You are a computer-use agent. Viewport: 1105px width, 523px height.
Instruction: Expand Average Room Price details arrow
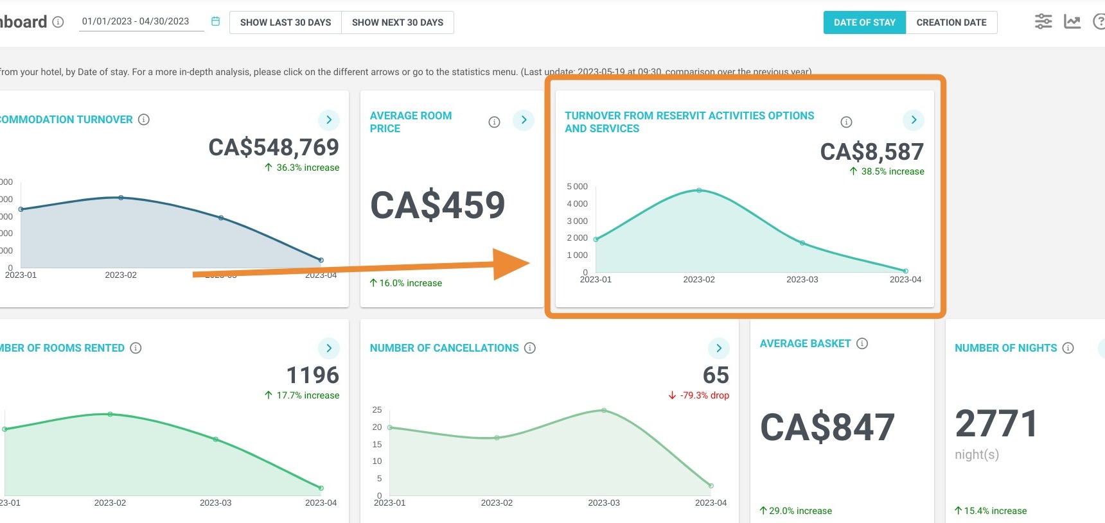click(x=524, y=120)
